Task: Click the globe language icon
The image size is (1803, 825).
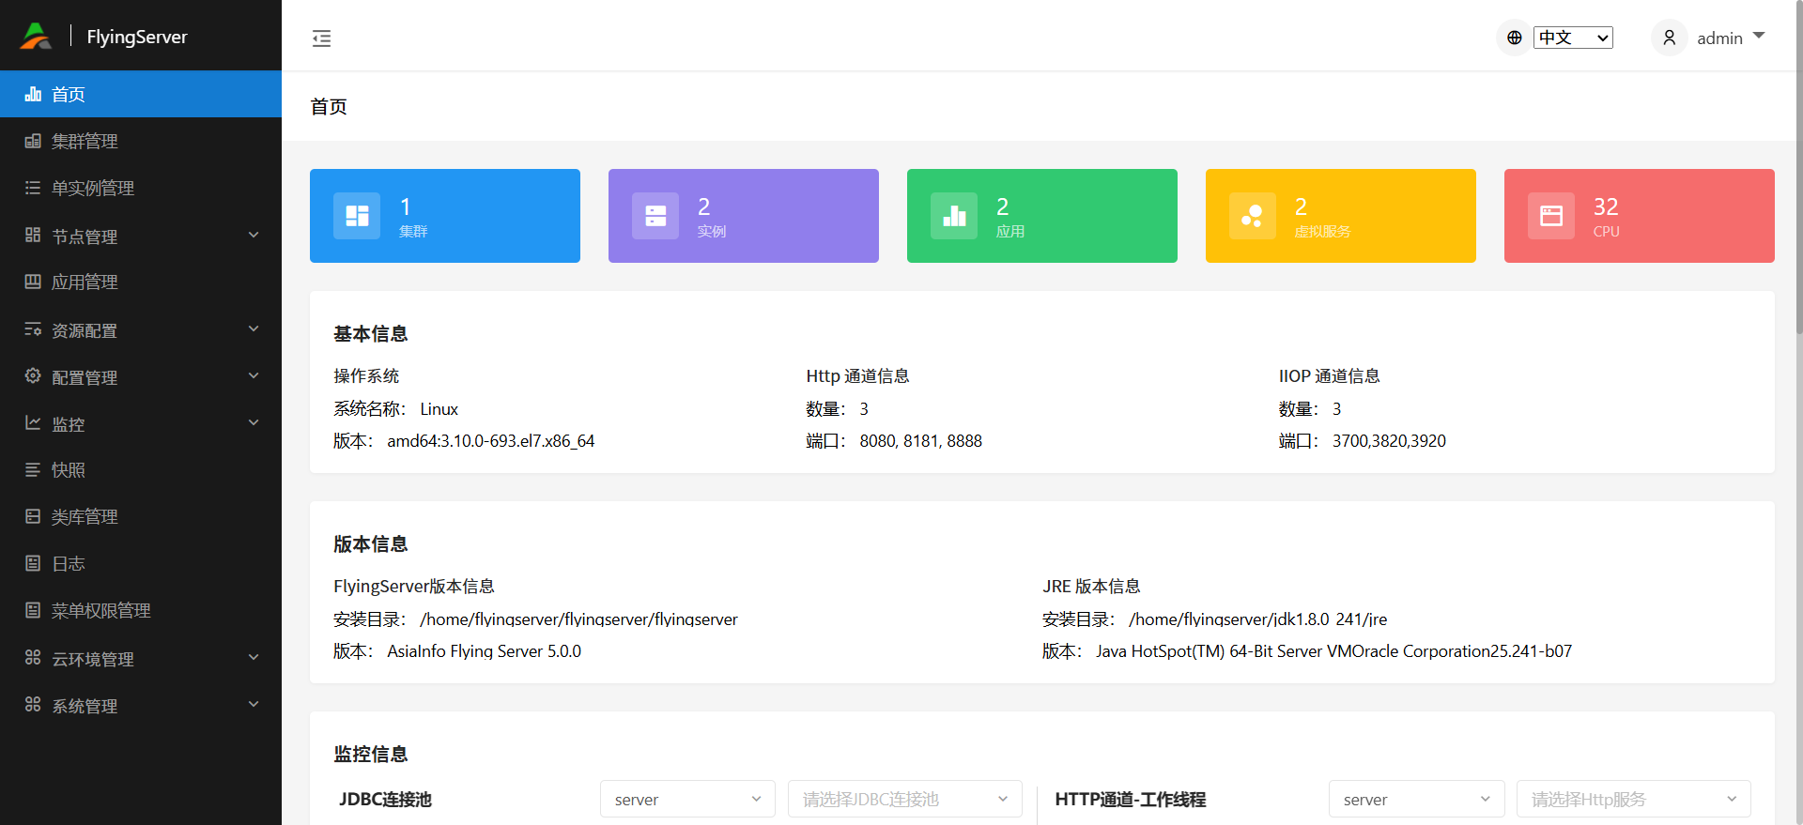Action: (x=1514, y=38)
